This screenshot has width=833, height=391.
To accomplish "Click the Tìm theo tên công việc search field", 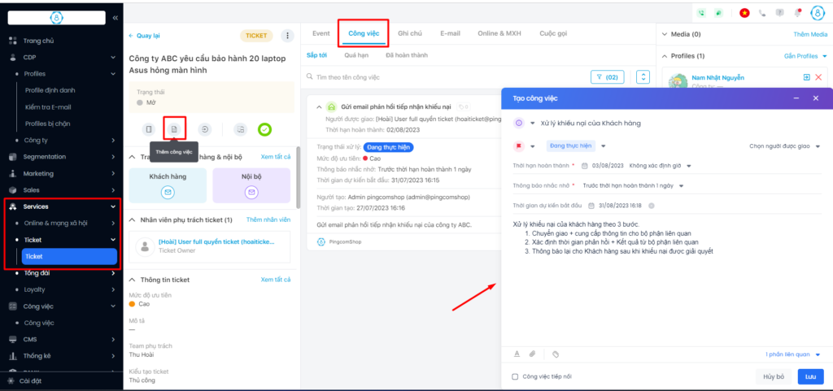I will 443,77.
